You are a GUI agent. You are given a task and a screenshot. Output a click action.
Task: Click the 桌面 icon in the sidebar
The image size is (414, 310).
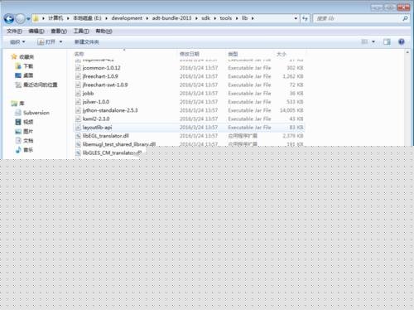(x=18, y=75)
